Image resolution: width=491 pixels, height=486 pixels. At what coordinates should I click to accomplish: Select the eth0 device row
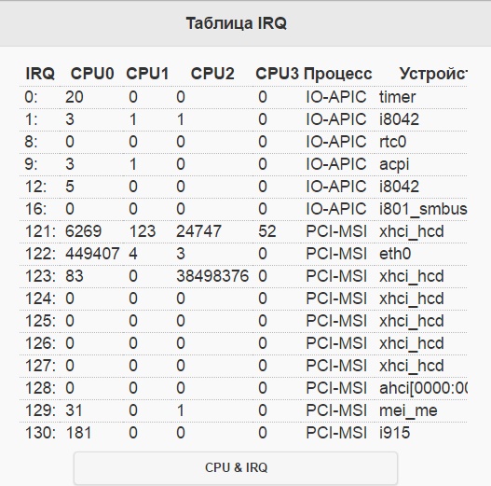coord(243,254)
